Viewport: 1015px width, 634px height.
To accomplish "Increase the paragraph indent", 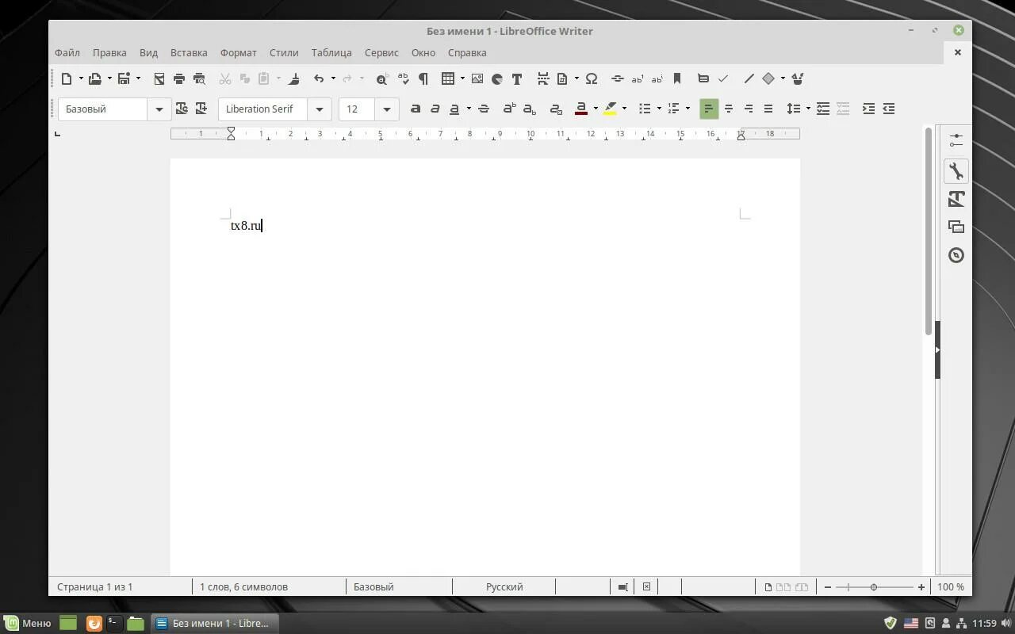I will click(869, 109).
